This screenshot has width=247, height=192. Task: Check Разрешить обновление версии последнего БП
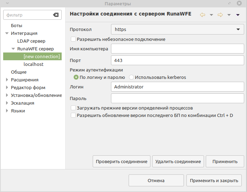73,115
